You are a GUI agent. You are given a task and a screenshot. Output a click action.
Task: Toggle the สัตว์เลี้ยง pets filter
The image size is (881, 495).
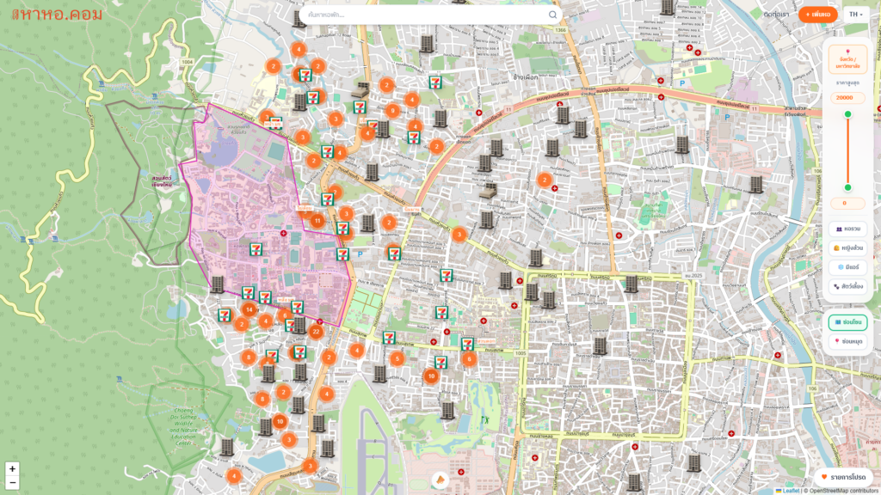(847, 286)
